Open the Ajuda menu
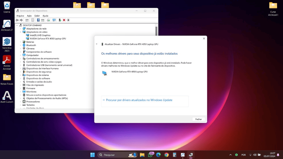Viewport: 283px width, 159px height. click(x=45, y=16)
